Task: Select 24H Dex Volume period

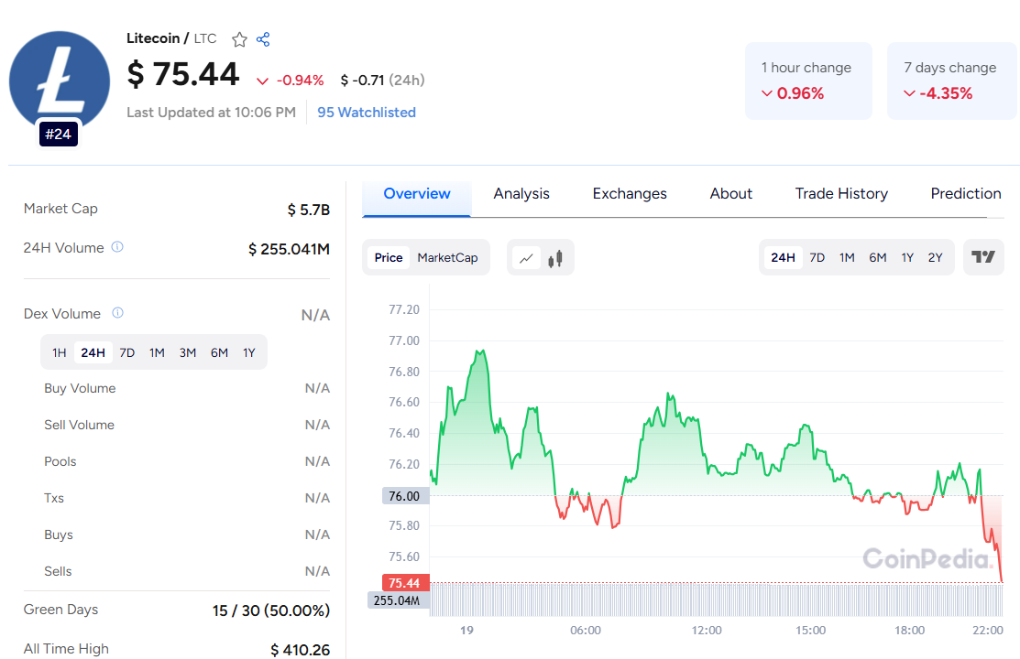Action: [93, 353]
